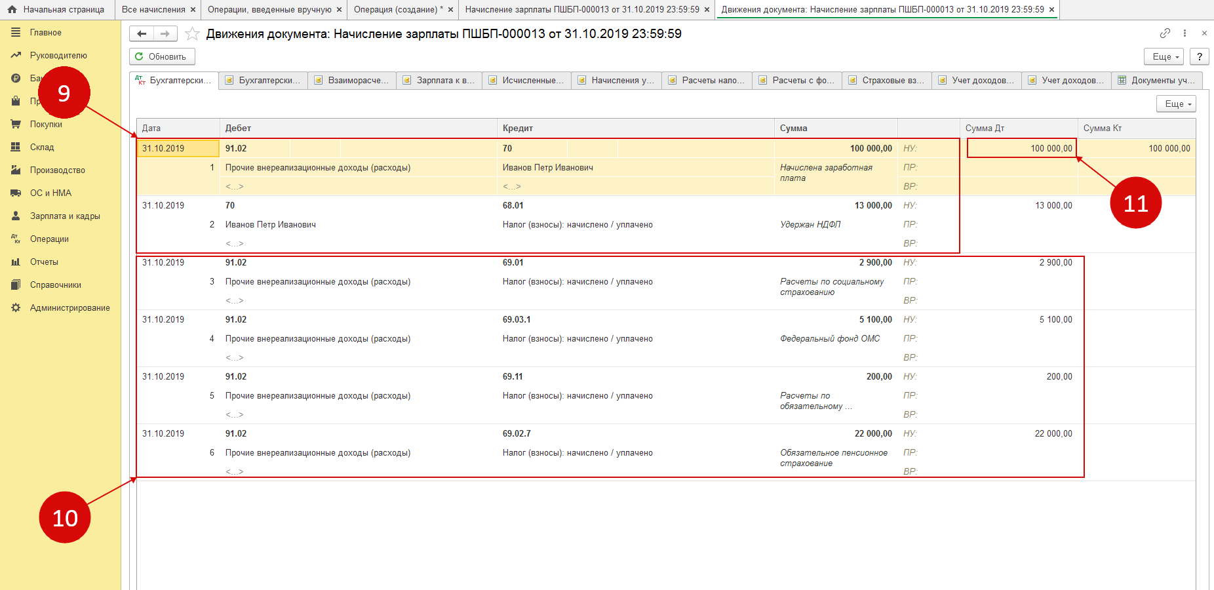Screen dimensions: 1214x590
Task: Select the Федеральный фонд ОМС description
Action: (830, 338)
